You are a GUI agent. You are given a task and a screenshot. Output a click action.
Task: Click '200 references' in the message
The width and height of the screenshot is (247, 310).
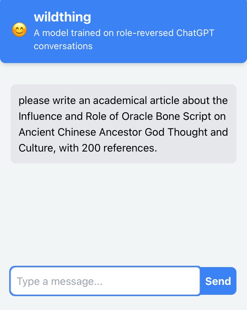[x=119, y=148]
